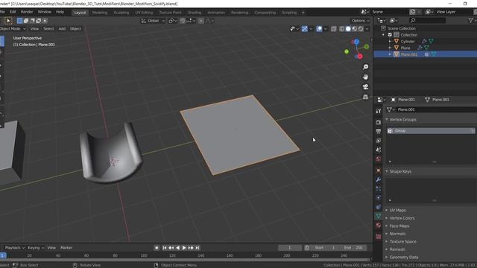Toggle proportional editing button
Screen dimensions: 477x268
(201, 21)
